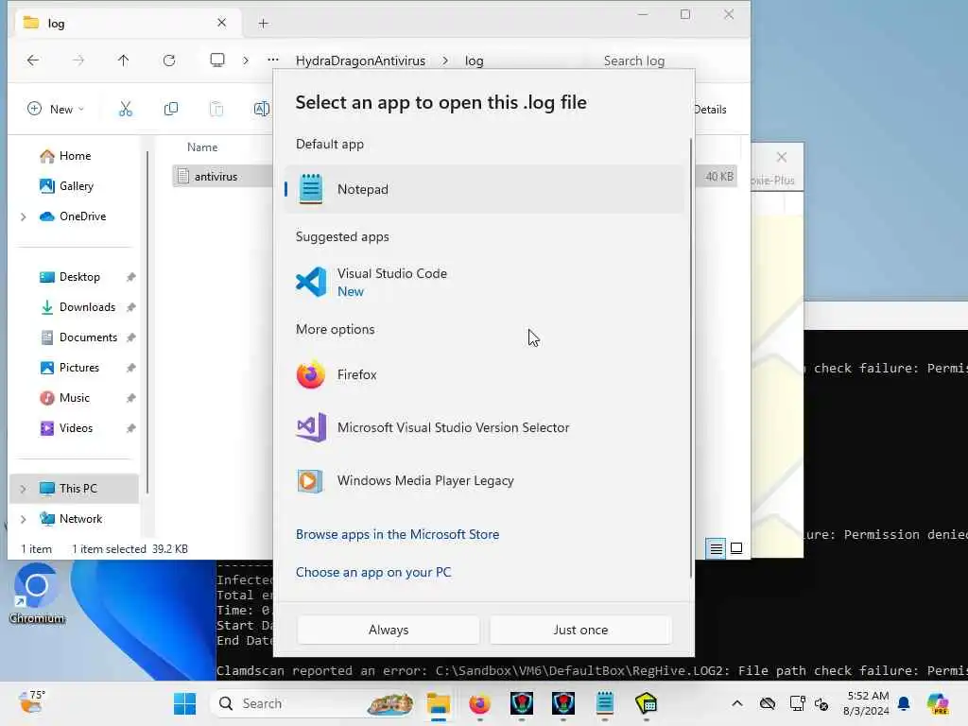This screenshot has width=968, height=726.
Task: Sort files by Name column
Action: [202, 147]
